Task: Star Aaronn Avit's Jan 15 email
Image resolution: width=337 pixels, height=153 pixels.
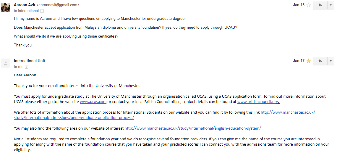Action: (x=309, y=5)
